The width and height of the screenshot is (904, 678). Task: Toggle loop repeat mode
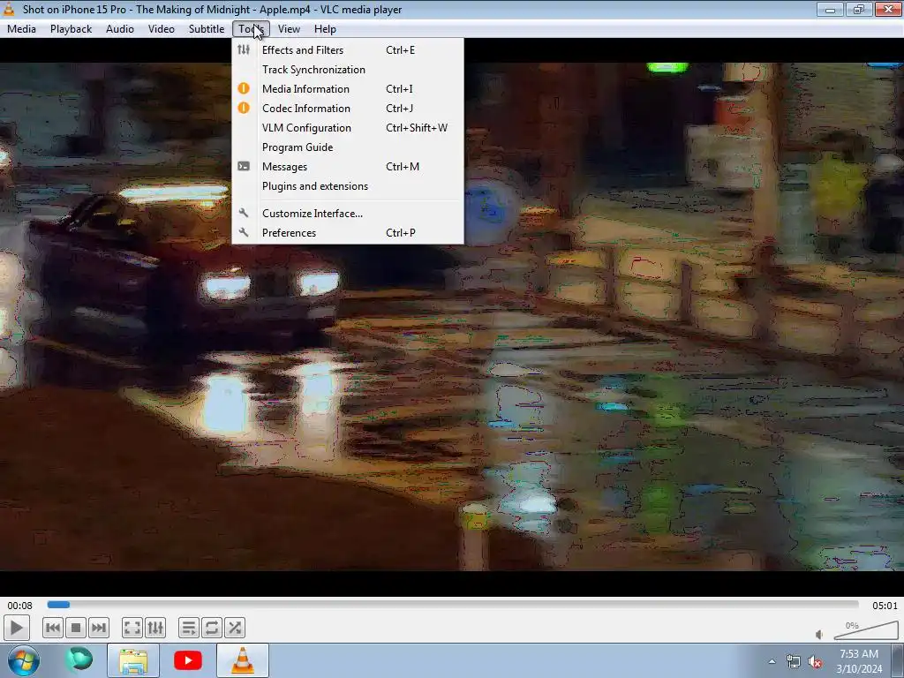click(212, 628)
